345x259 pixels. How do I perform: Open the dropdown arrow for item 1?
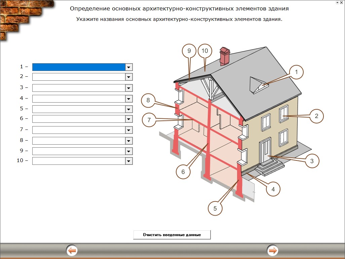pyautogui.click(x=128, y=67)
